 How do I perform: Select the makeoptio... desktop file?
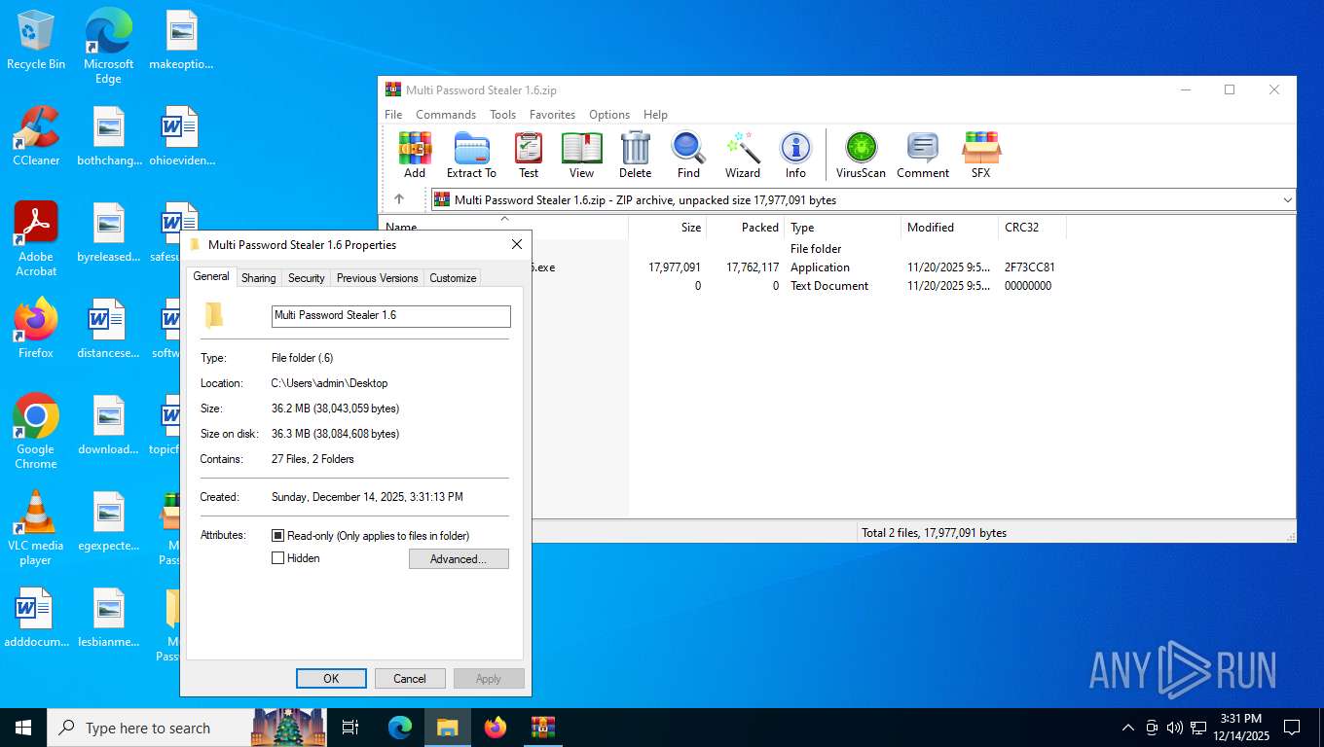(x=181, y=41)
